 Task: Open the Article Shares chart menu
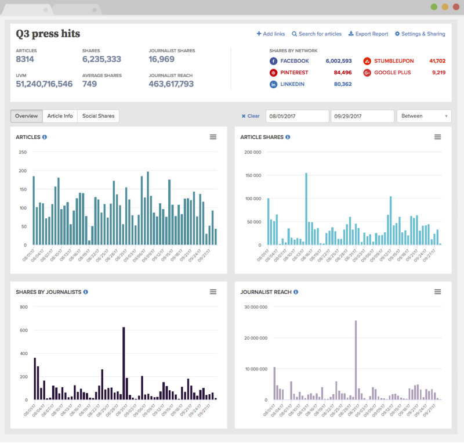click(437, 137)
